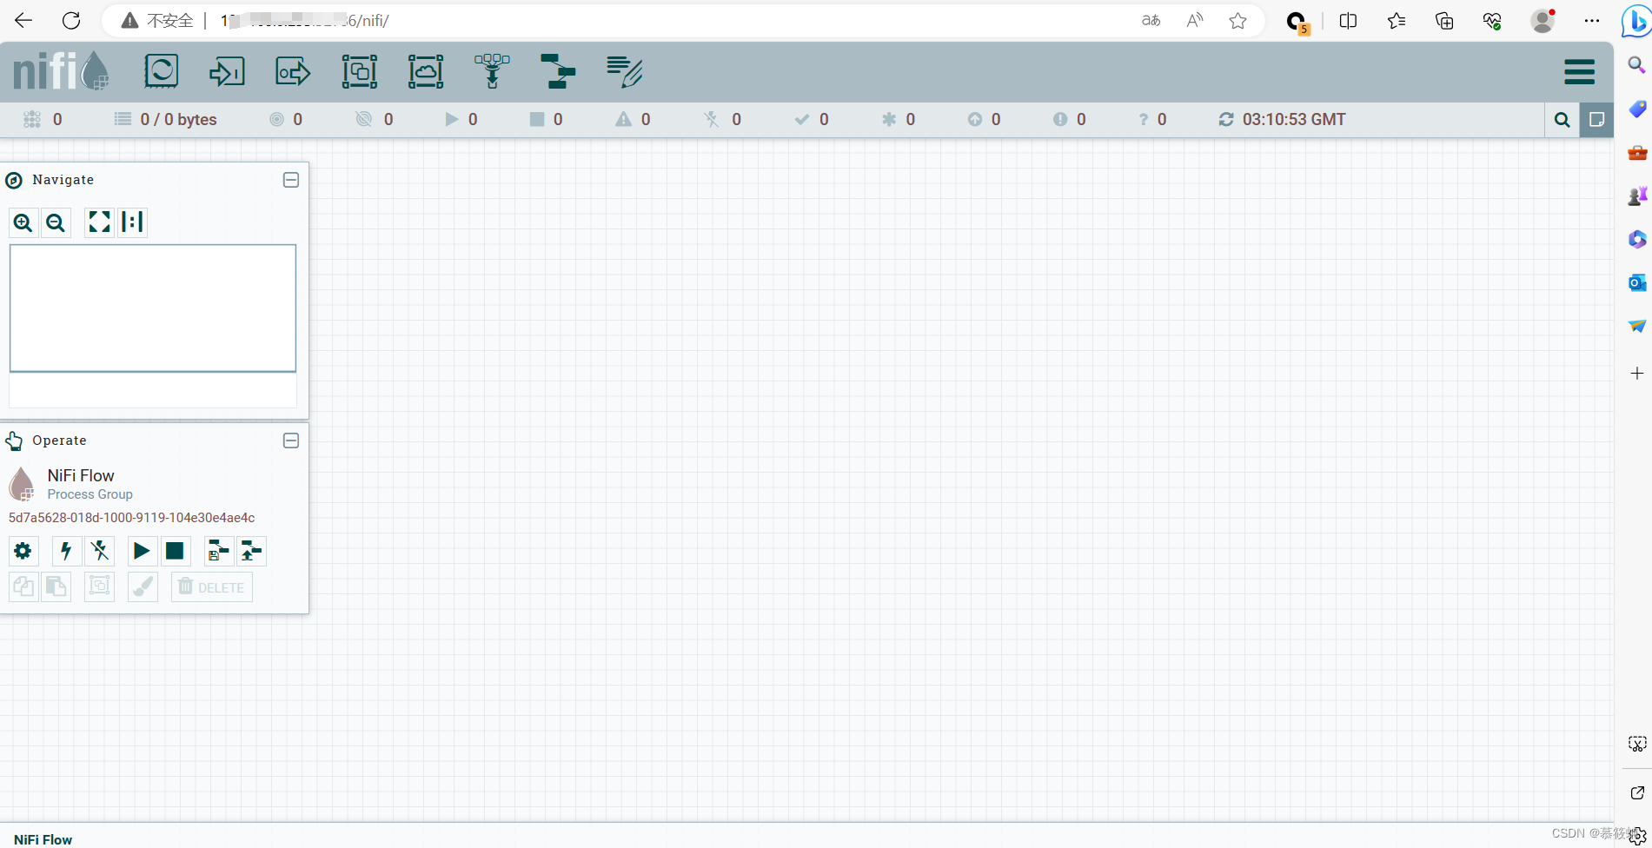The height and width of the screenshot is (848, 1652).
Task: Click the Paste icon in Operate
Action: [56, 587]
